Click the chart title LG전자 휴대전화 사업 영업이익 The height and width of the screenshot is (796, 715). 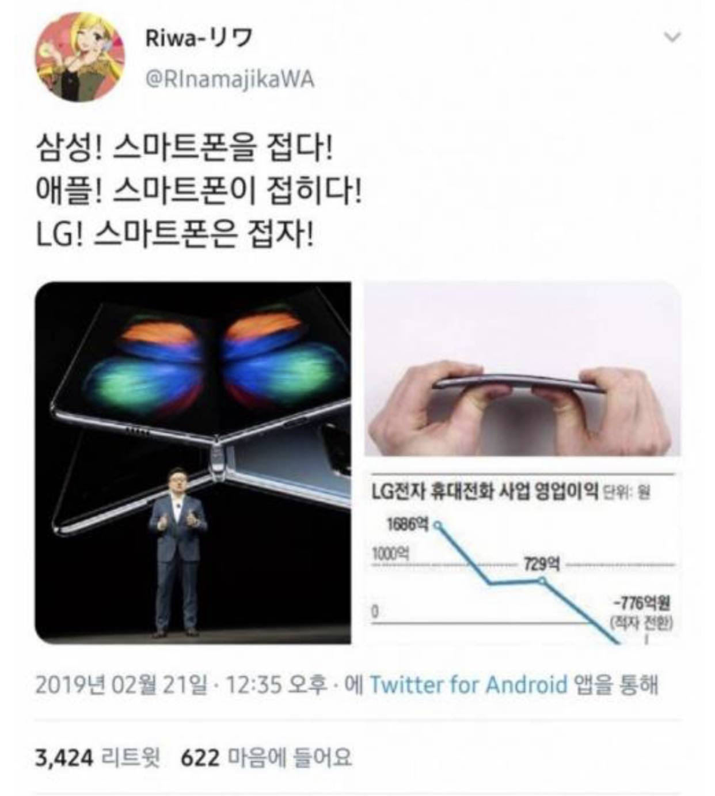484,491
